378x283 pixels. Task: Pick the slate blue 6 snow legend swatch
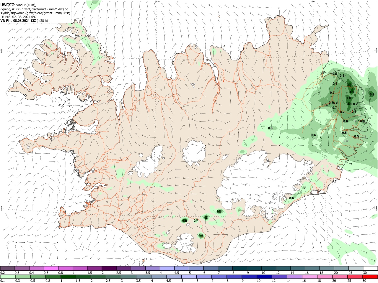[x=210, y=268]
